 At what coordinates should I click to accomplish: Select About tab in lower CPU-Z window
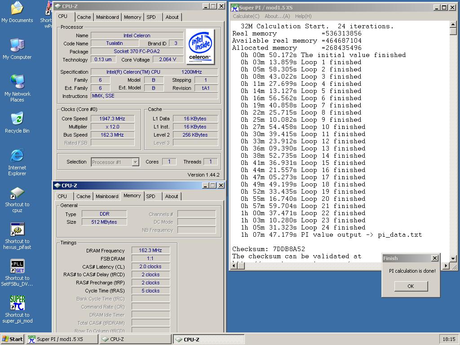(x=171, y=196)
